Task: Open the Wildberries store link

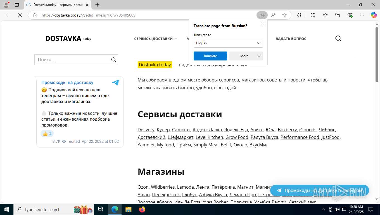Action: 163,187
